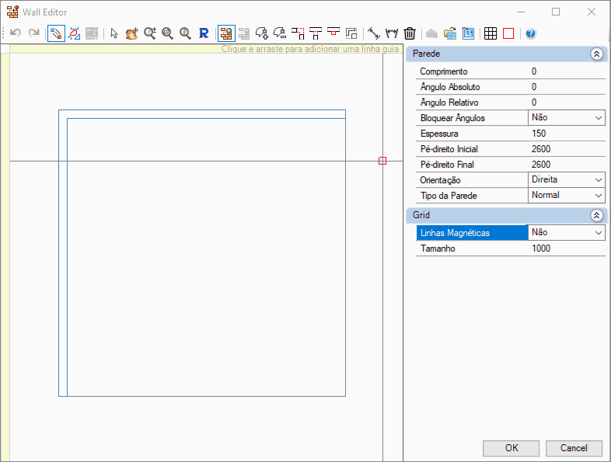
Task: Toggle the grid display icon
Action: [x=491, y=33]
